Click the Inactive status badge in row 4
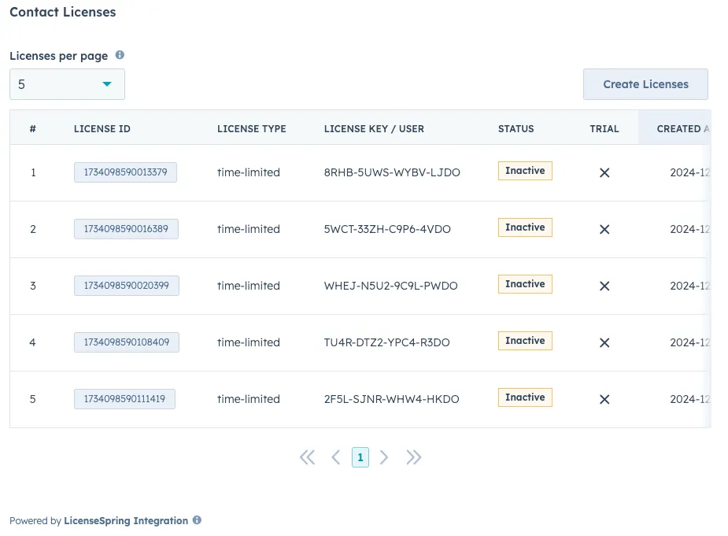The width and height of the screenshot is (728, 536). pos(524,340)
